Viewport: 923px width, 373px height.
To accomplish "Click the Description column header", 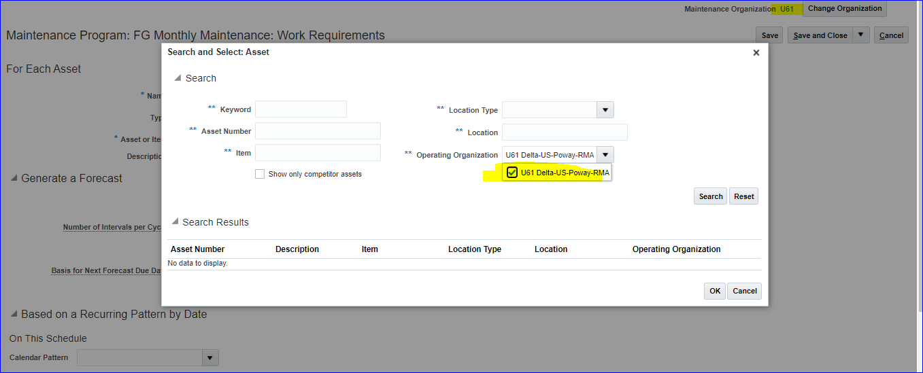I will (x=297, y=249).
